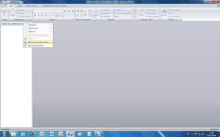Click the Actualizar todo icon

coord(95,11)
